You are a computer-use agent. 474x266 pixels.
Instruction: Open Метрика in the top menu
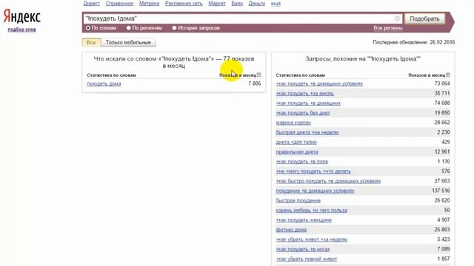(150, 4)
